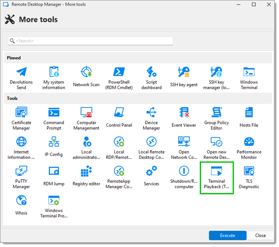279x247 pixels.
Task: Open the Script dashboard tool
Action: [151, 78]
